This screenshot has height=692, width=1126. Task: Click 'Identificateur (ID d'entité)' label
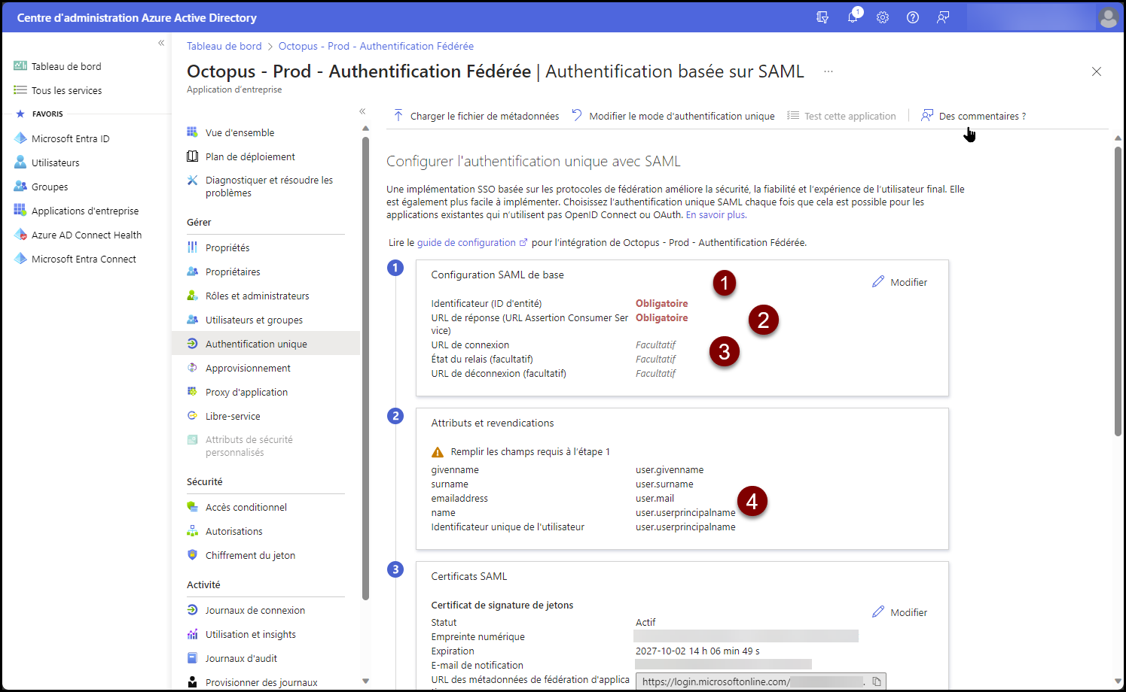click(x=487, y=303)
